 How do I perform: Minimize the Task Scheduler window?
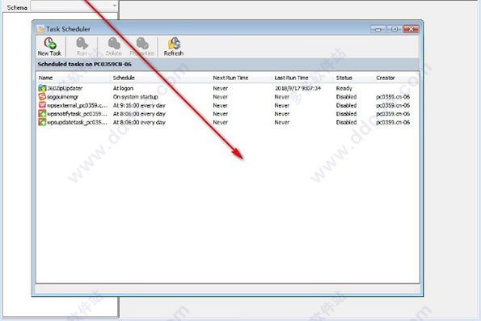pyautogui.click(x=378, y=29)
